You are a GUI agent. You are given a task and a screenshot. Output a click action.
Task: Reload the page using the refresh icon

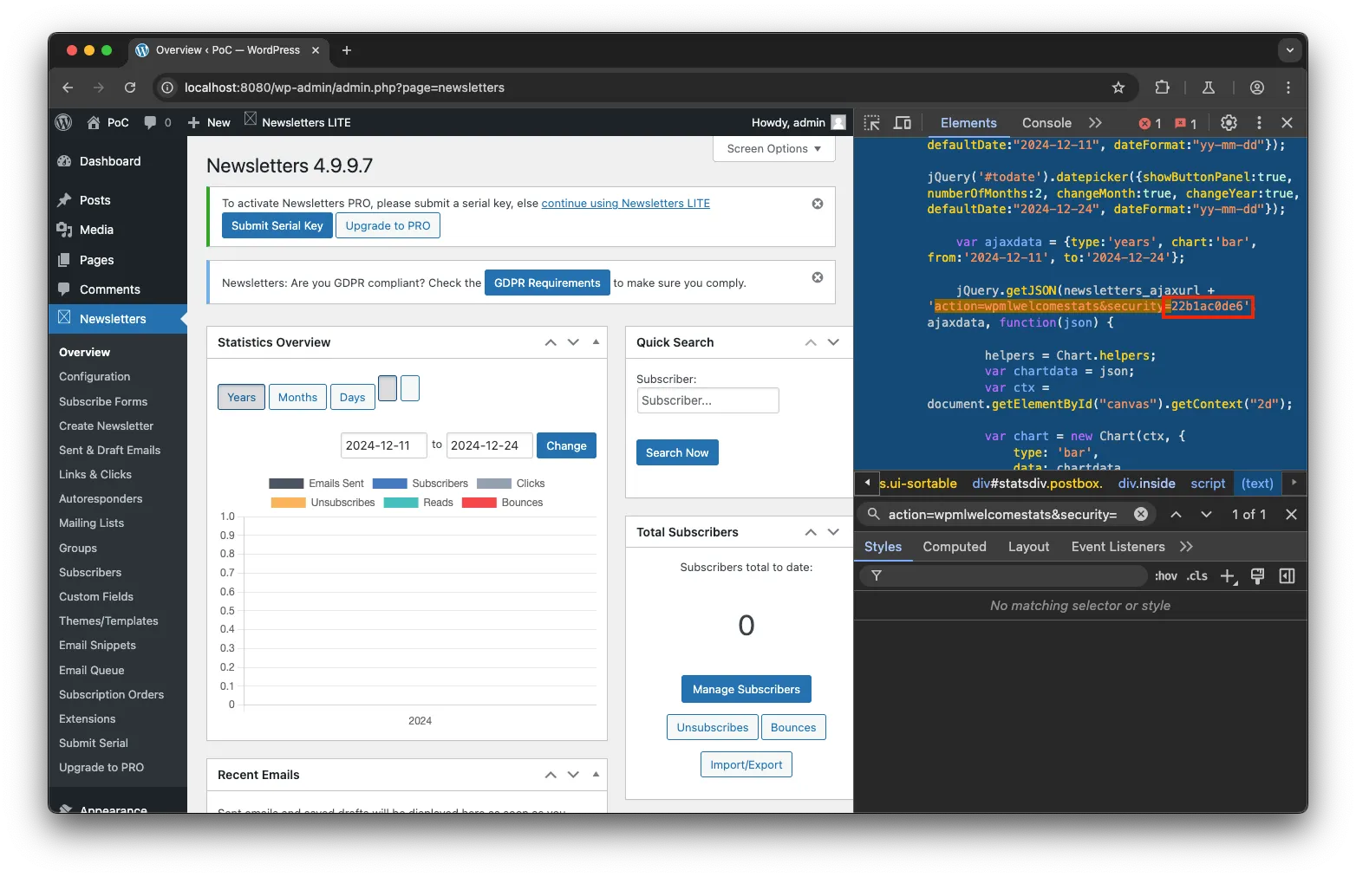point(130,88)
